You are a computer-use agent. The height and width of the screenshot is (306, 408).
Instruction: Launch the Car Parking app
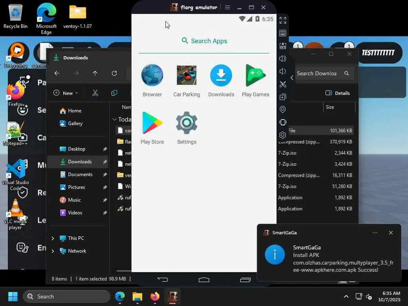[x=186, y=80]
